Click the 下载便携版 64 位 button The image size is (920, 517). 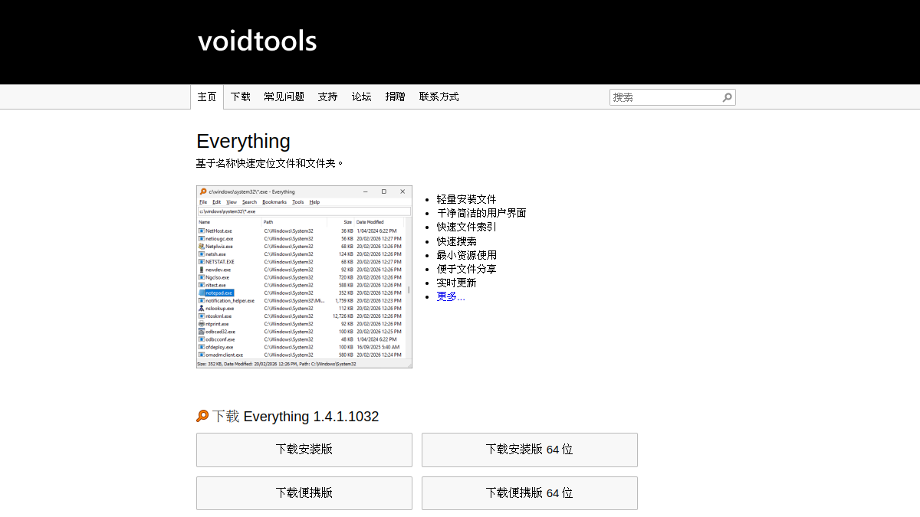(530, 493)
